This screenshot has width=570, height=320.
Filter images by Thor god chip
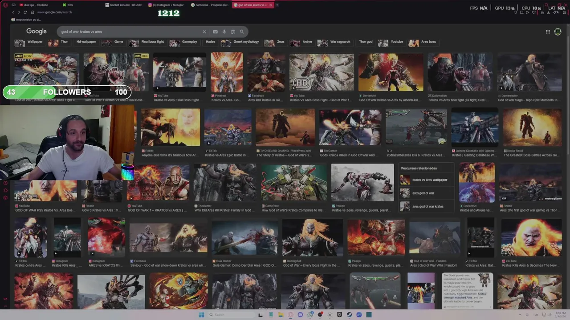pos(366,42)
